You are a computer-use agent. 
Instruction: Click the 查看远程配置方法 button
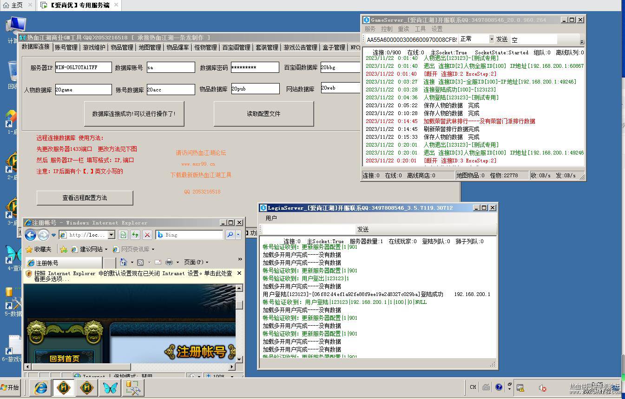point(85,198)
